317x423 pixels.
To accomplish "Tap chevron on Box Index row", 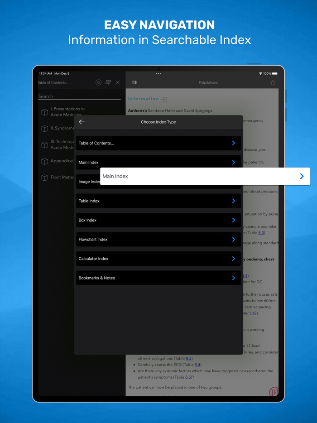I will tap(234, 220).
